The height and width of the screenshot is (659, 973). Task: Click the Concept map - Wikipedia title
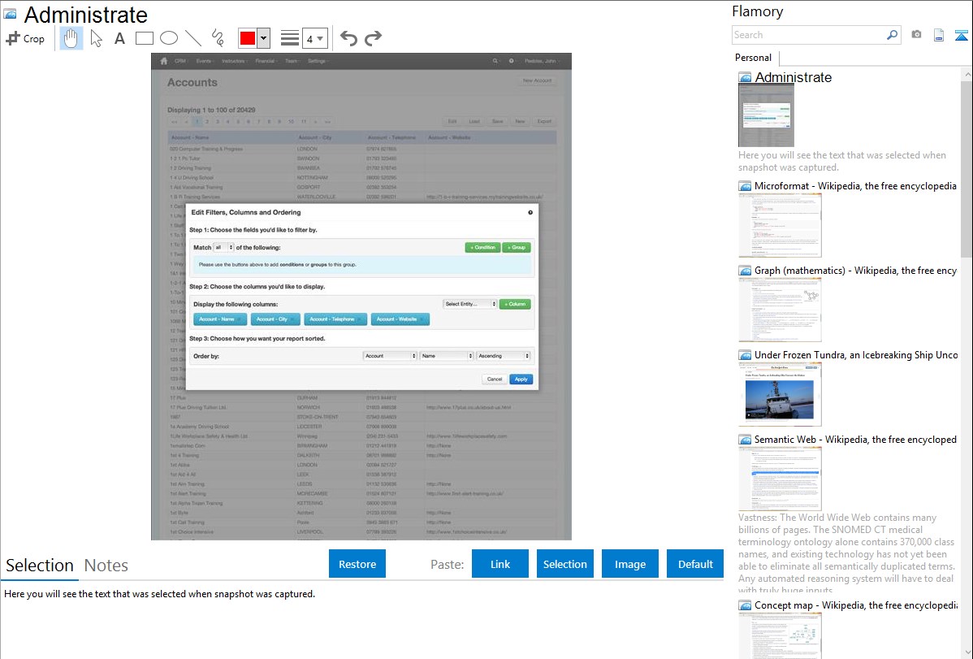(856, 605)
